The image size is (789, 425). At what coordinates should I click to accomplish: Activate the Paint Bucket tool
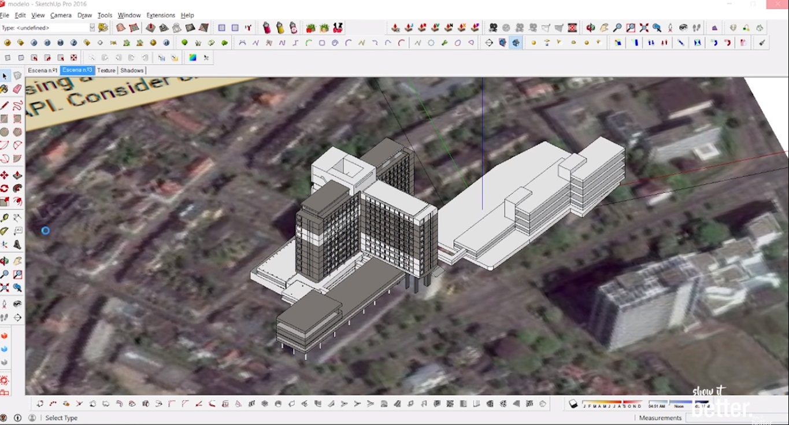click(x=5, y=88)
